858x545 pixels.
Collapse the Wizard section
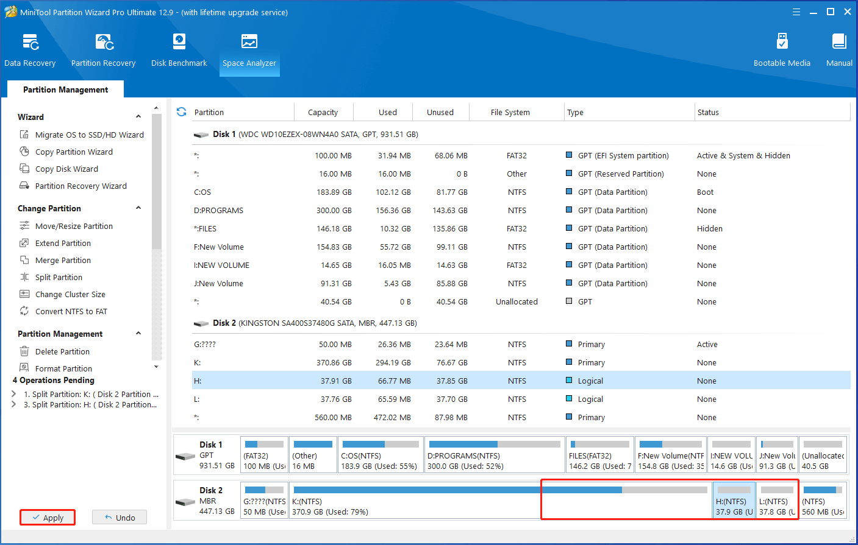tap(138, 116)
